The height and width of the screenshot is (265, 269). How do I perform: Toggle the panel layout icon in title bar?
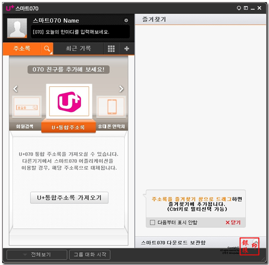tap(246, 8)
